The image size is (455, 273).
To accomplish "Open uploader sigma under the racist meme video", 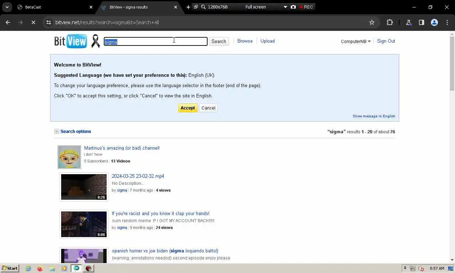I will coord(122,227).
